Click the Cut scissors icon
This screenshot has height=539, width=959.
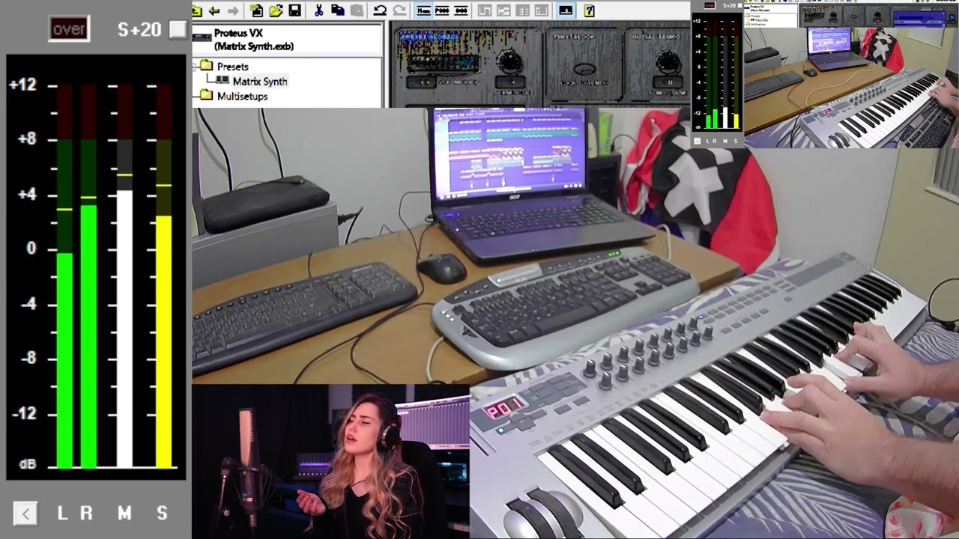coord(318,10)
